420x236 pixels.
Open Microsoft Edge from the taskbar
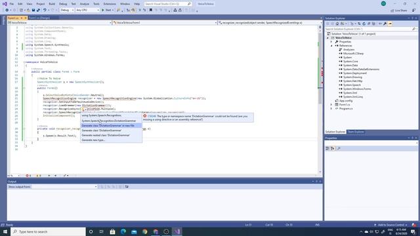(123, 231)
